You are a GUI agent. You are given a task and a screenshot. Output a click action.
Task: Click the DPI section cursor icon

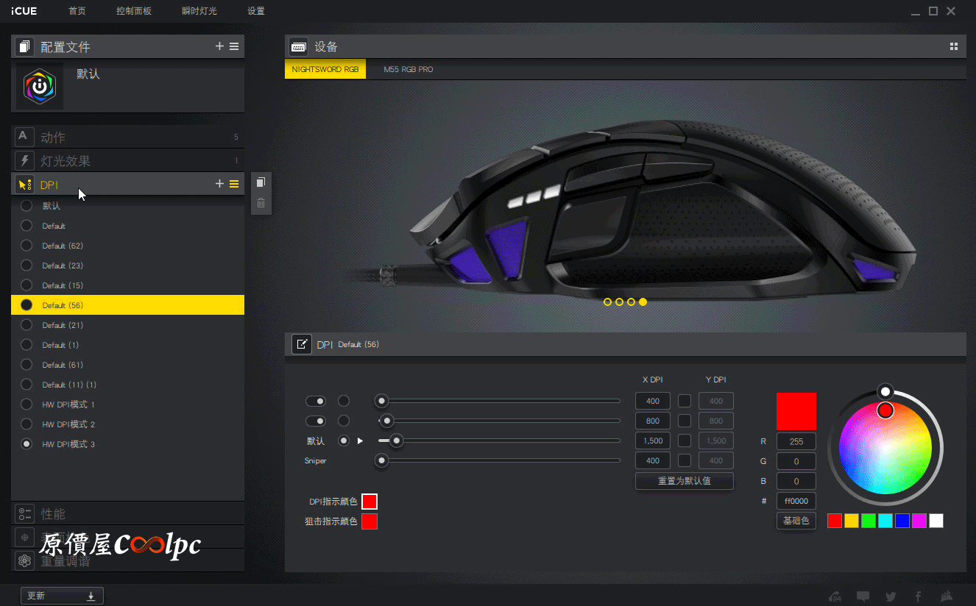(x=24, y=184)
